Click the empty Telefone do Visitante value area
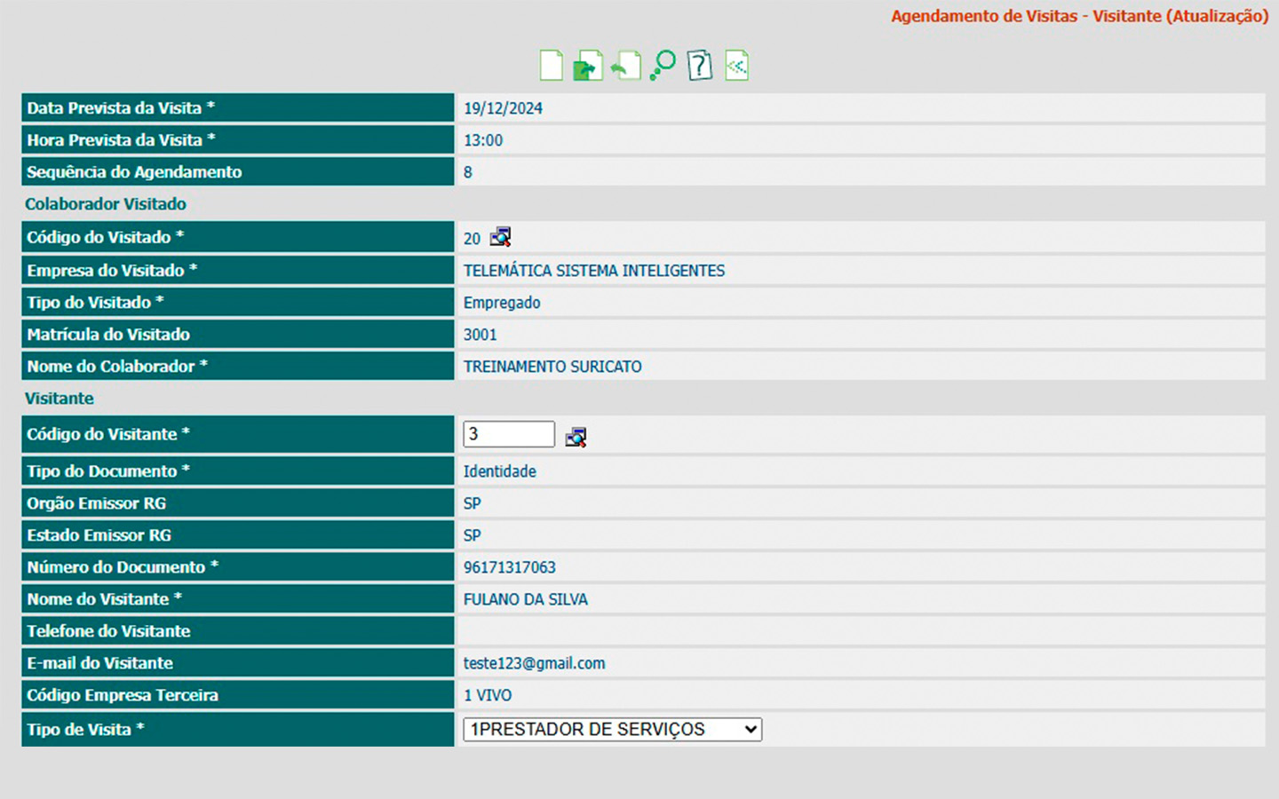This screenshot has width=1279, height=799. (858, 631)
